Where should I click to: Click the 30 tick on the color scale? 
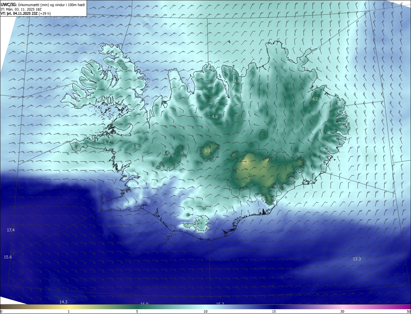pyautogui.click(x=342, y=311)
